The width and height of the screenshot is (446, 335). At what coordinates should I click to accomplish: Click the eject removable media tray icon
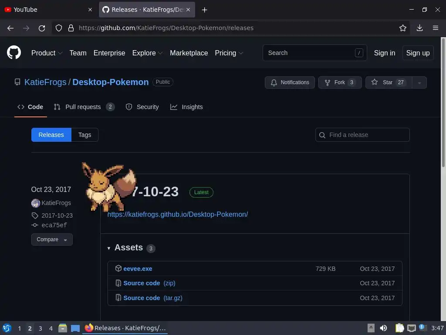coord(371,328)
